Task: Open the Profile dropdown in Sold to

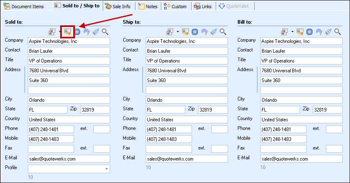Action: pyautogui.click(x=107, y=169)
